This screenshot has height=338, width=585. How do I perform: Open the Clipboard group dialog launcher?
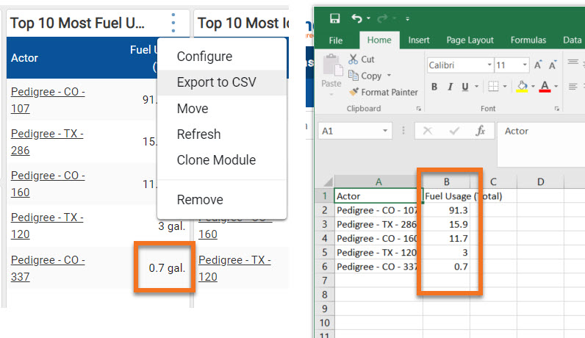click(419, 109)
